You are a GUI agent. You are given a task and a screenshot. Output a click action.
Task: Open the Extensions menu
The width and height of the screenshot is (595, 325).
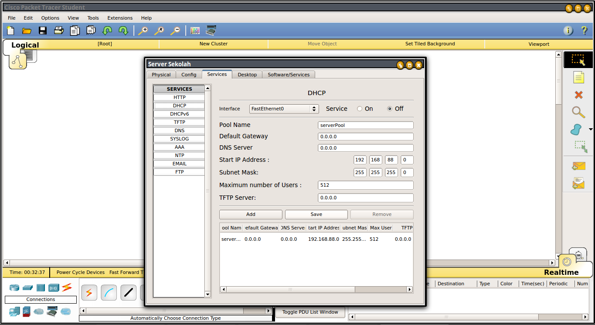pos(120,18)
